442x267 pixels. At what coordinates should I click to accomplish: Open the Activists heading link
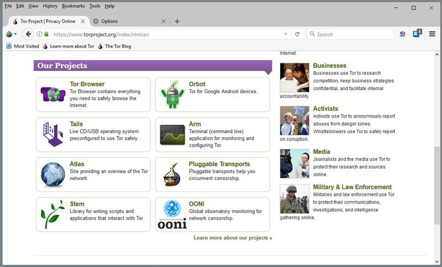(x=325, y=109)
